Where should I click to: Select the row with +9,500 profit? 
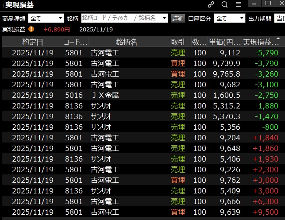pos(142,212)
